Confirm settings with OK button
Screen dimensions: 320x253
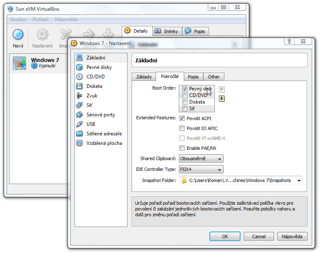(x=225, y=236)
